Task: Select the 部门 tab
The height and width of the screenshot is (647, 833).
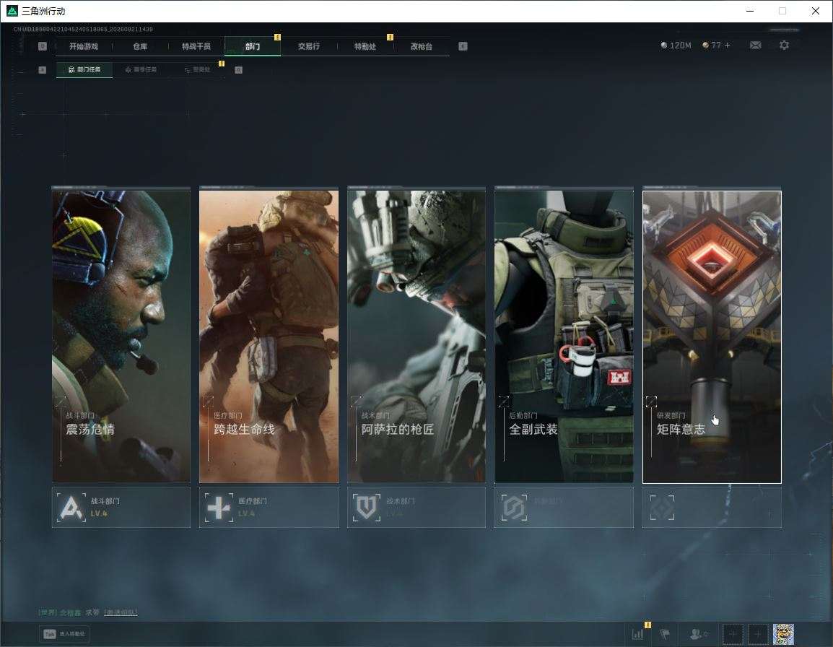Action: pyautogui.click(x=253, y=46)
